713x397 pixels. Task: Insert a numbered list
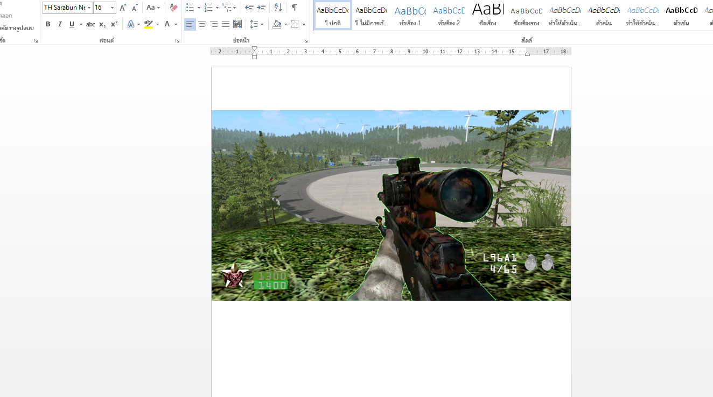point(208,8)
